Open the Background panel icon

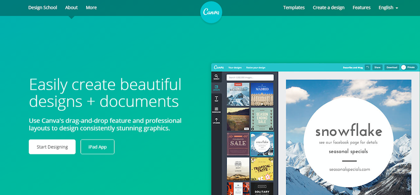(216, 110)
